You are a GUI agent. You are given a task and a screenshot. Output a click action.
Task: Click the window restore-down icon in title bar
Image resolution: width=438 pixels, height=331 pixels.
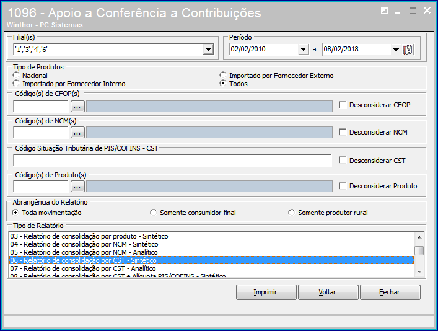click(x=384, y=11)
